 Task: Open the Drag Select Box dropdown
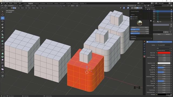35,6
